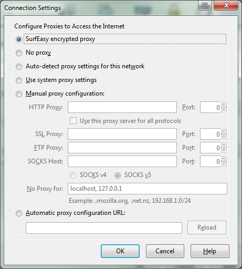Enable Use system proxy settings

point(19,80)
